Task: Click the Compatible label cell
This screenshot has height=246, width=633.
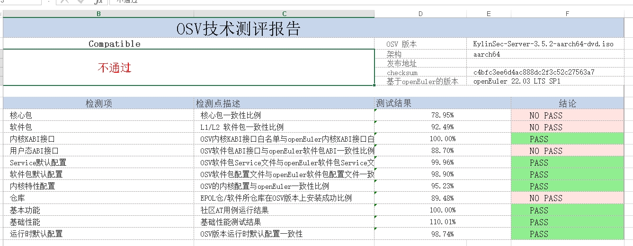Action: [x=115, y=44]
